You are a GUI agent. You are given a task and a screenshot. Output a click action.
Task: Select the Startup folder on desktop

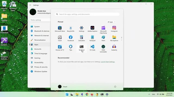click(x=4, y=18)
